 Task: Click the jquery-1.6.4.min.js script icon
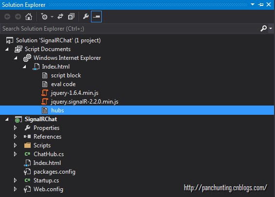tap(45, 93)
